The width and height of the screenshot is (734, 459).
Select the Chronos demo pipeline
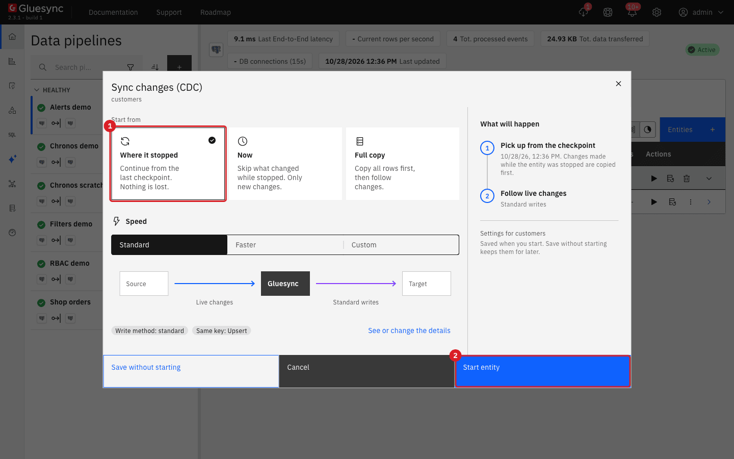click(x=74, y=146)
